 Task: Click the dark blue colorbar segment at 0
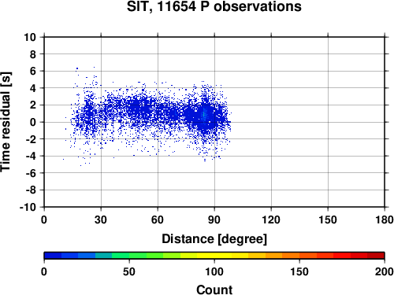click(53, 256)
